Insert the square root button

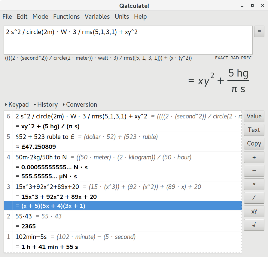click(254, 225)
